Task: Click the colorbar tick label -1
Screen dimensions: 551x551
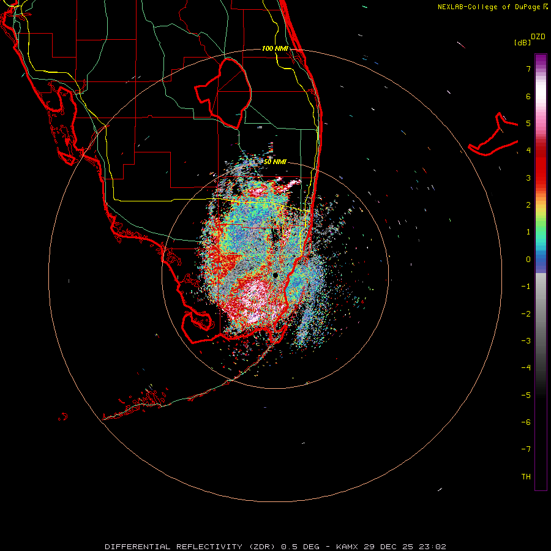Action: point(526,287)
